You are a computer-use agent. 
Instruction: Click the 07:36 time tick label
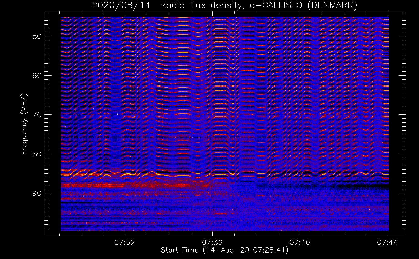tap(212, 243)
